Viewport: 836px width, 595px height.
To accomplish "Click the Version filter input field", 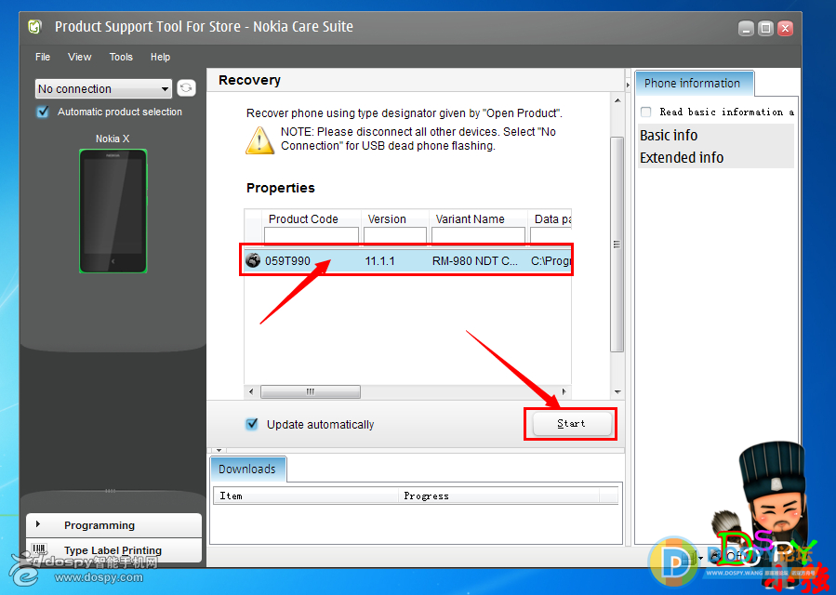I will click(395, 235).
